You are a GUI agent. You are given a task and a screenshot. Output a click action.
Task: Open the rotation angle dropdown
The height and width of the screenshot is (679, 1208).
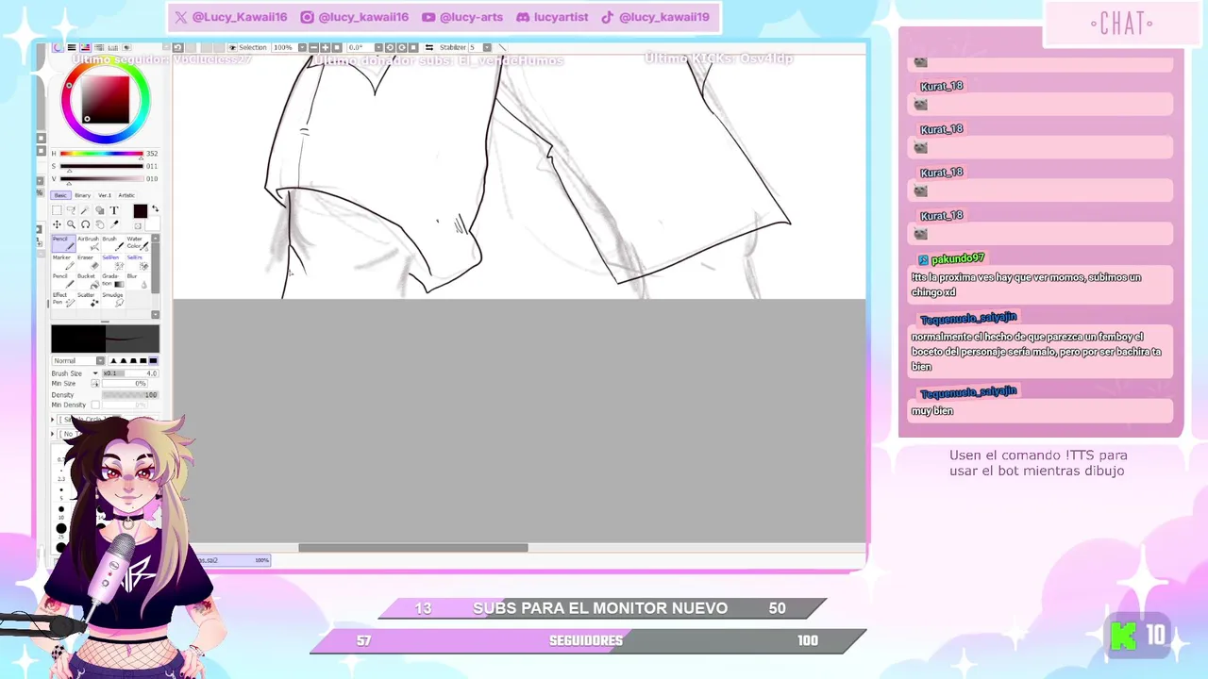coord(378,47)
